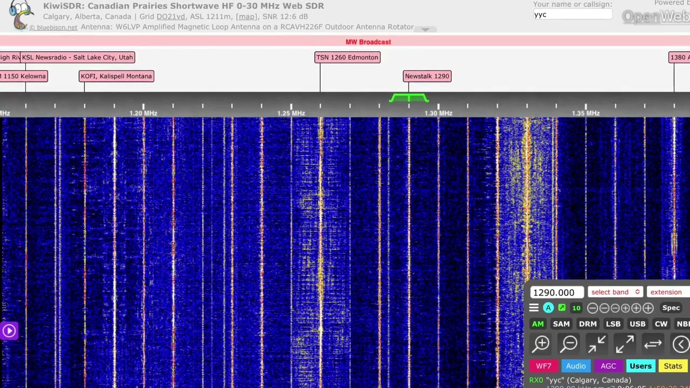Screen dimensions: 690x388
Task: Click the purple play button on waterfall
Action: pyautogui.click(x=9, y=330)
